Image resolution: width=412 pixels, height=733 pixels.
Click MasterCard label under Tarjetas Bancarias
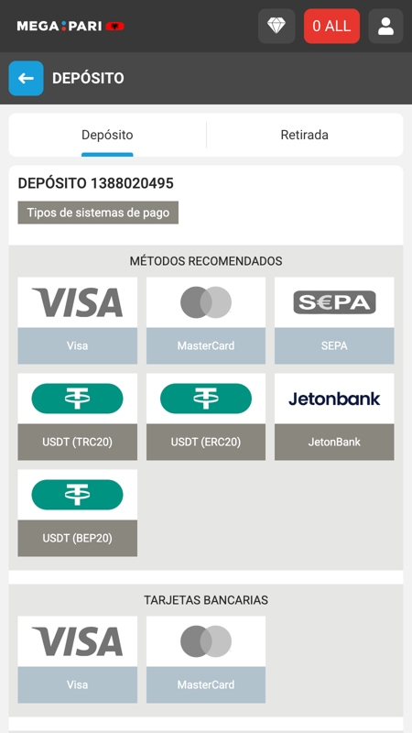(206, 684)
